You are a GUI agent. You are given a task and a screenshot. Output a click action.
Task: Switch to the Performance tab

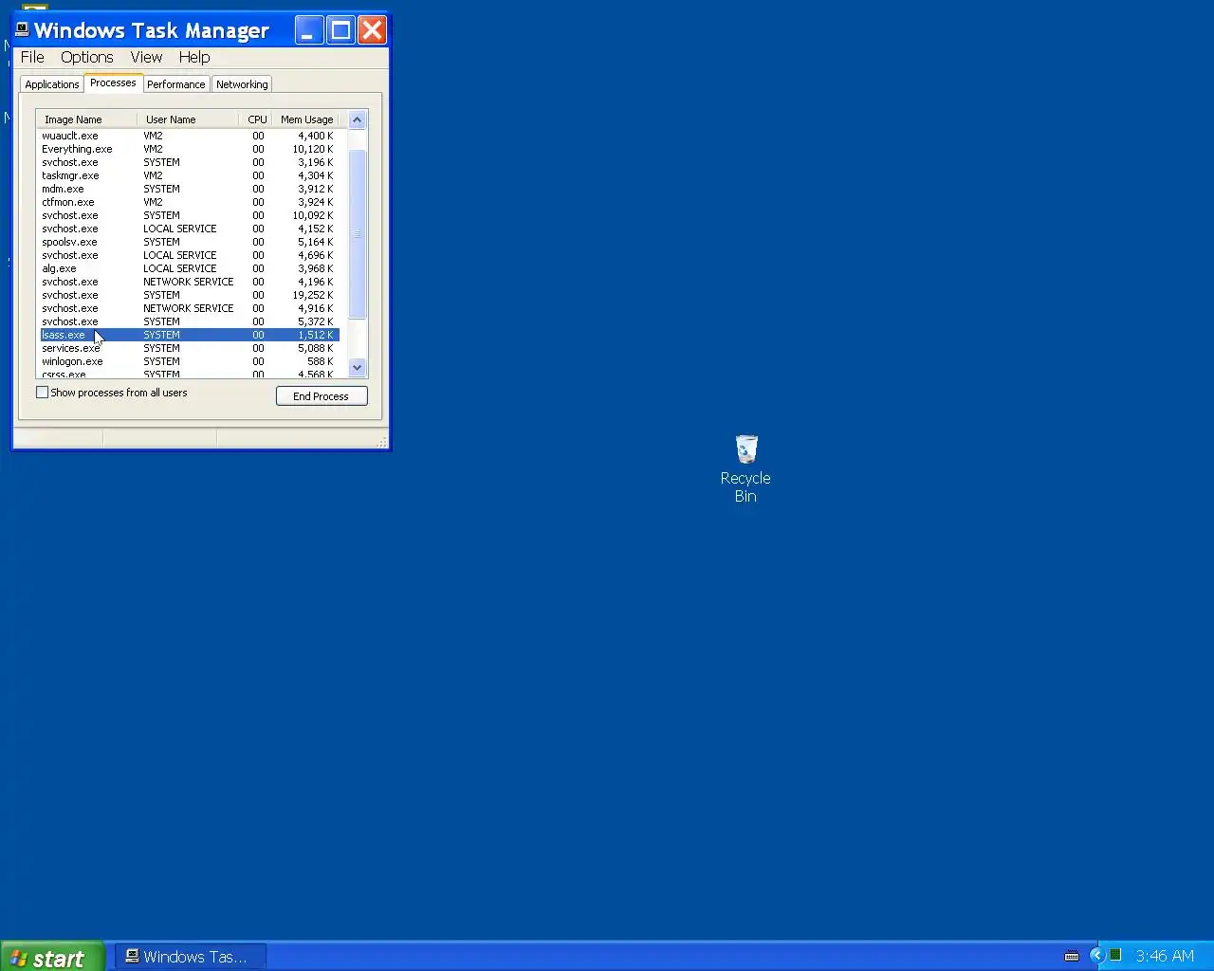tap(175, 84)
